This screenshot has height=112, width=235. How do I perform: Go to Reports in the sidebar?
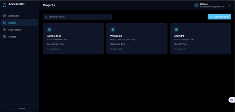(20, 37)
